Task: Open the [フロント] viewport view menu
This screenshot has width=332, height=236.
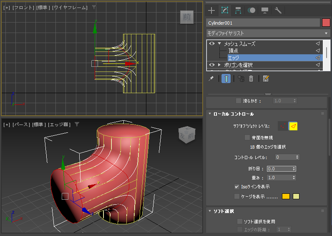Action: pyautogui.click(x=23, y=8)
